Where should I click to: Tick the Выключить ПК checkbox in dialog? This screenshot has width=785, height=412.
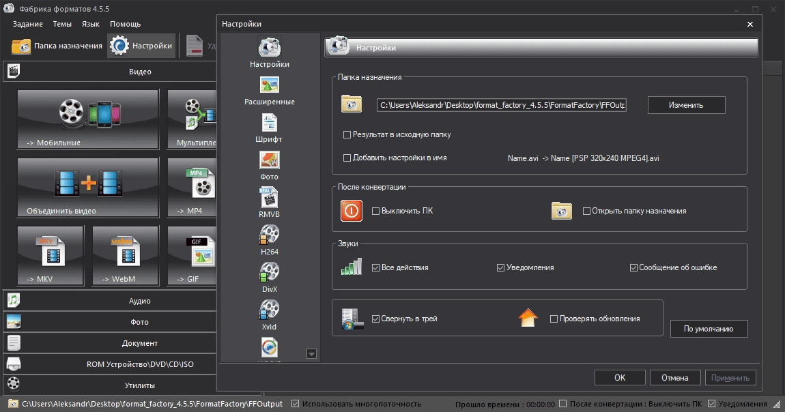[x=375, y=211]
